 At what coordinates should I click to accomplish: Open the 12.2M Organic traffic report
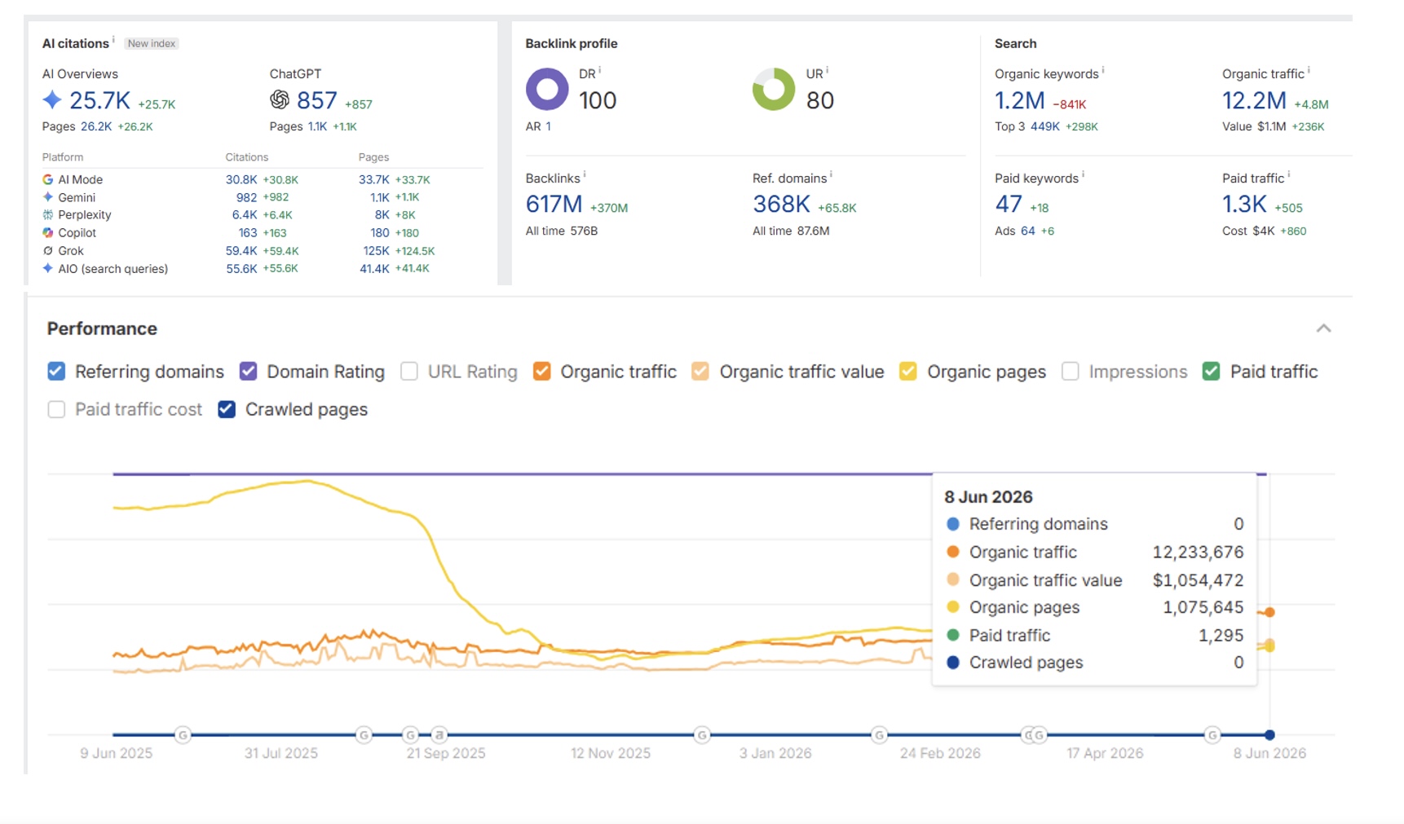pos(1255,100)
